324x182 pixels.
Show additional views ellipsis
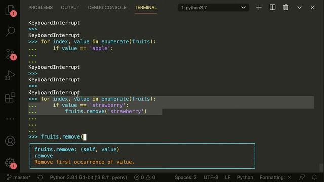pos(10,119)
